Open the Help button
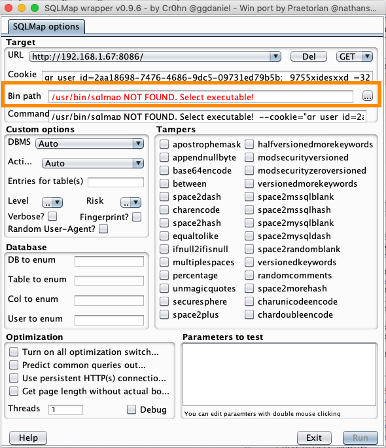 point(28,438)
